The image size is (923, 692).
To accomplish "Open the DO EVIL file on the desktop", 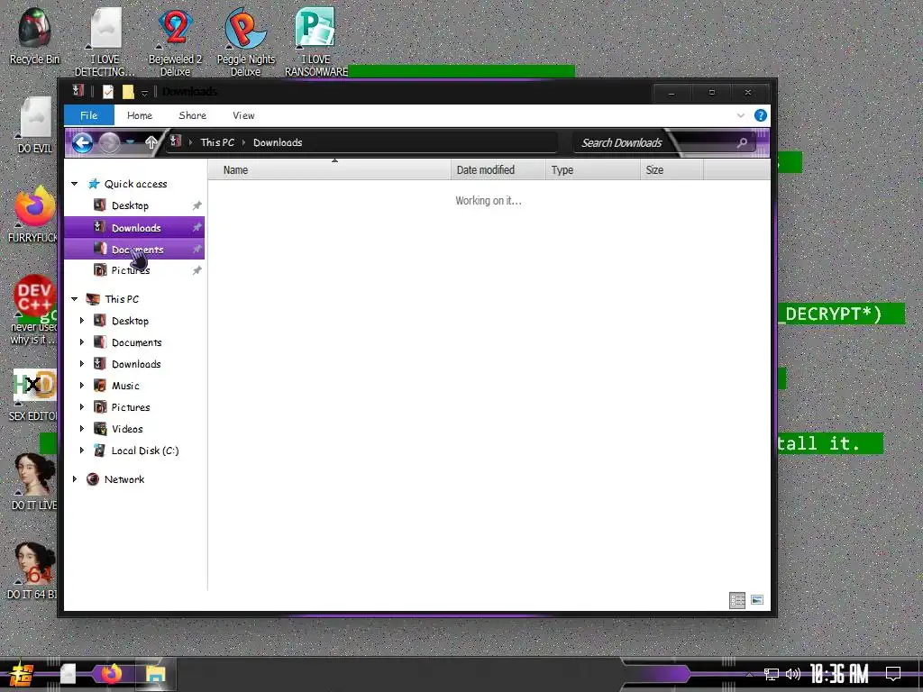I will tap(35, 124).
